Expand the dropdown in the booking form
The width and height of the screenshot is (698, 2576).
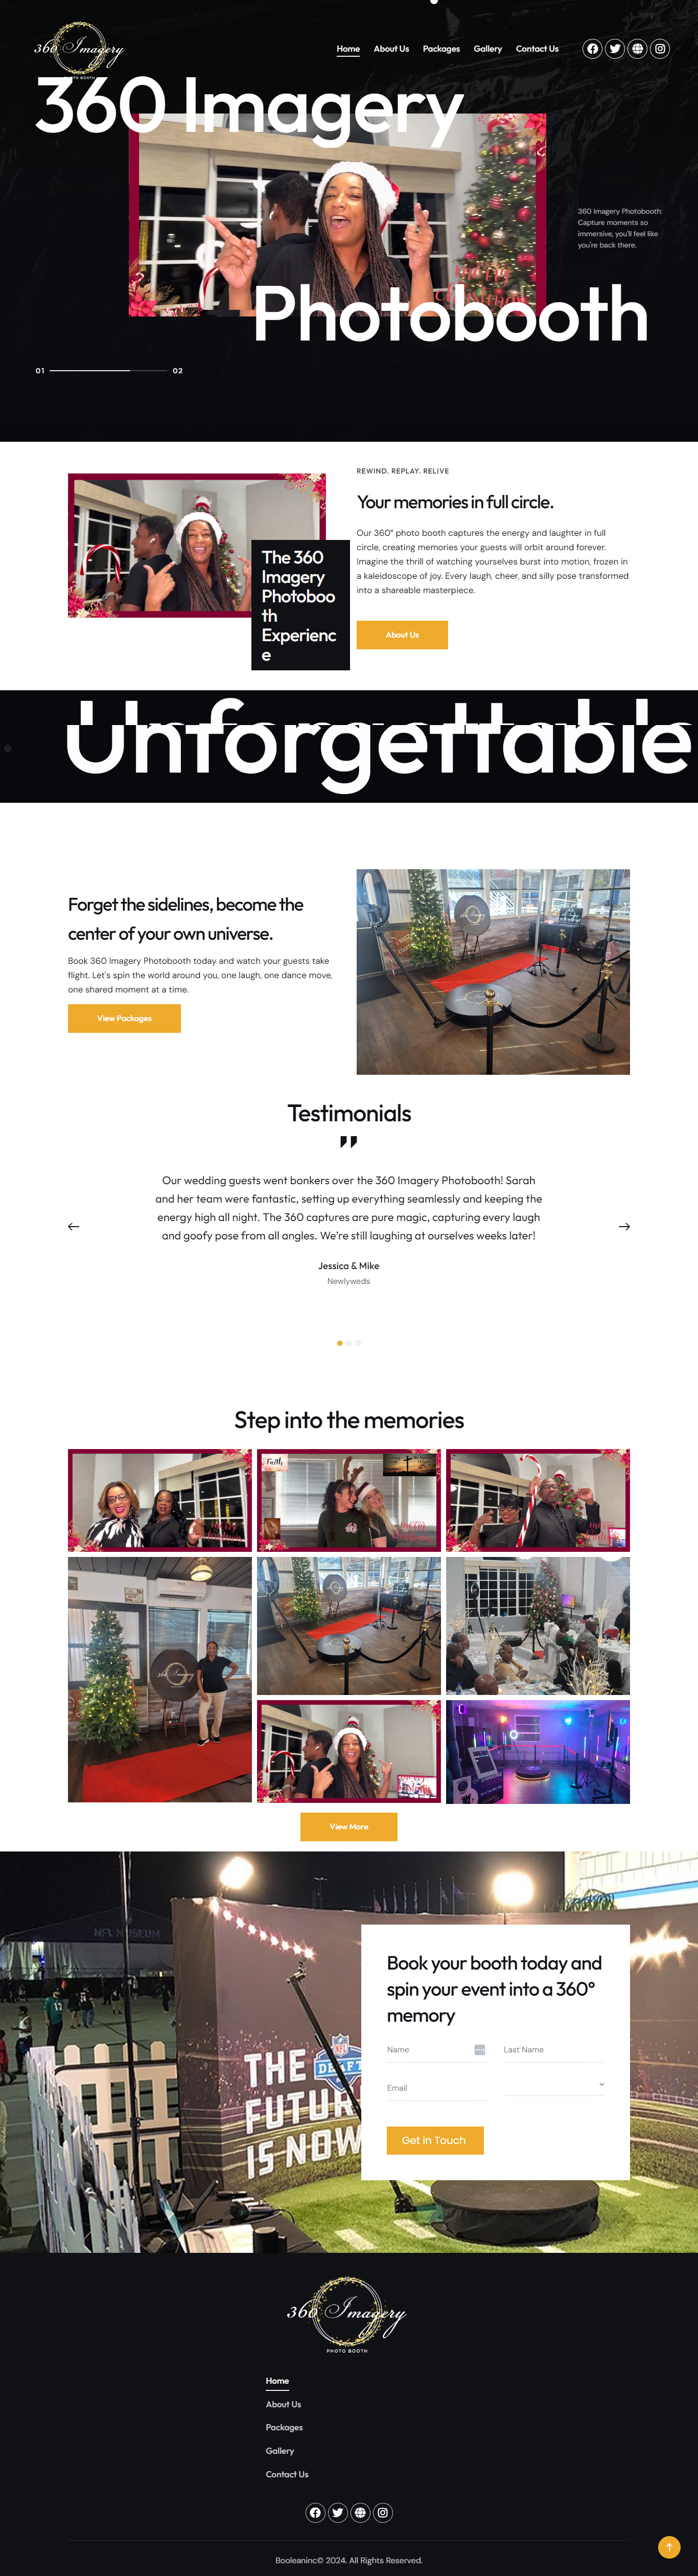tap(554, 2084)
